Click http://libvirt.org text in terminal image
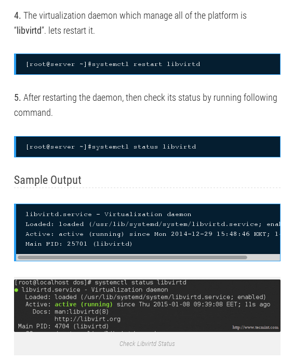The height and width of the screenshot is (360, 293). (87, 319)
